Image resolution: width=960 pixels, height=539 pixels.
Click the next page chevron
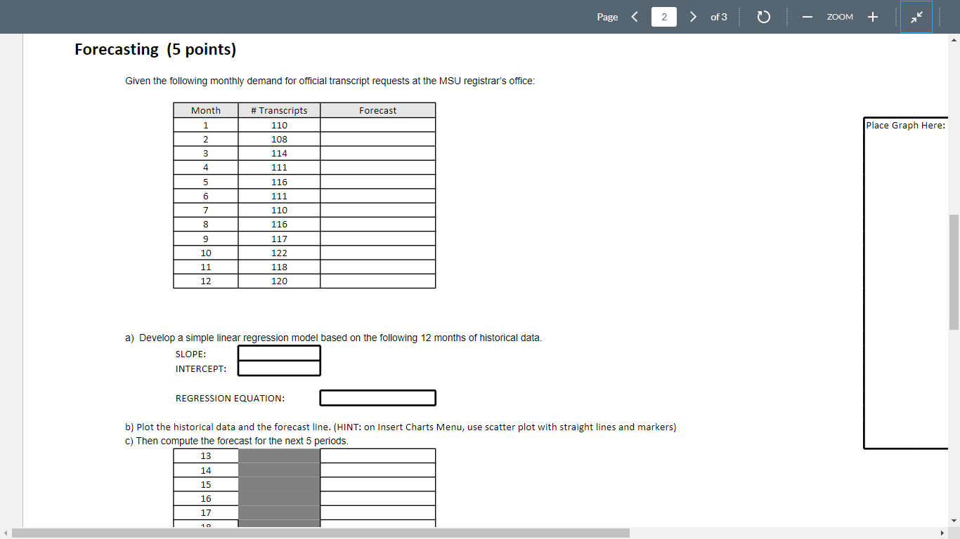click(x=693, y=16)
